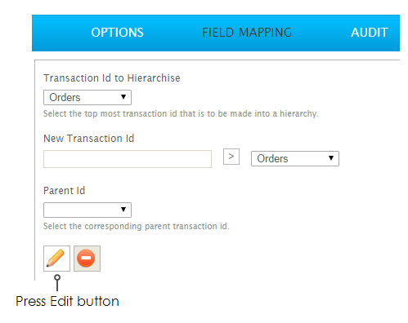
Task: Go to the AUDIT tab
Action: click(370, 33)
